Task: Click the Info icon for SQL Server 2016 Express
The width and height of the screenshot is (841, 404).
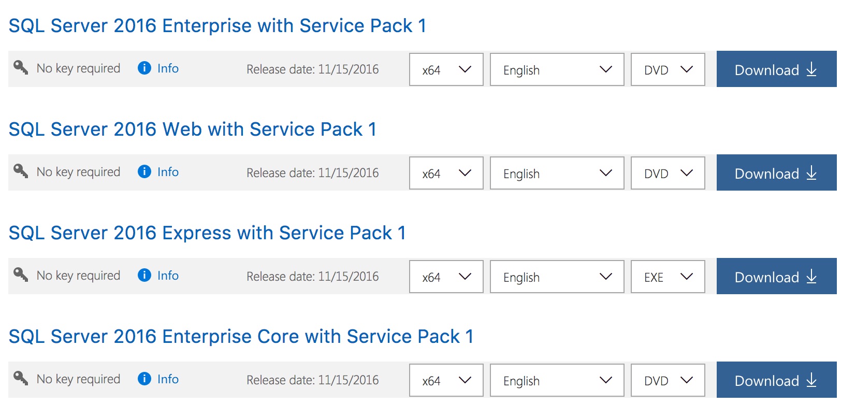Action: (x=144, y=275)
